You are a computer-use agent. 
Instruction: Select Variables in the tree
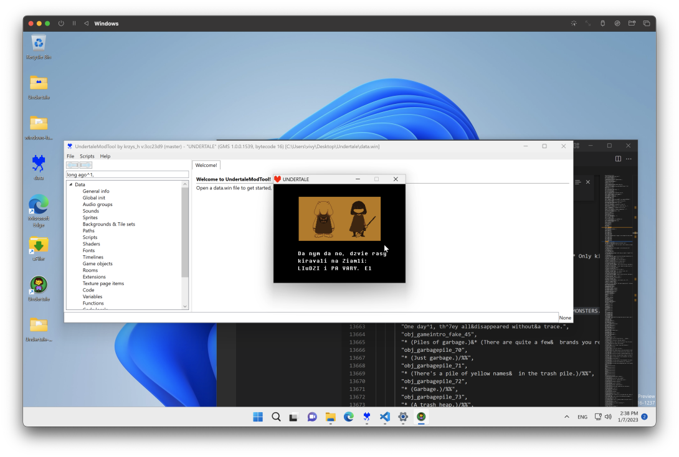[93, 296]
